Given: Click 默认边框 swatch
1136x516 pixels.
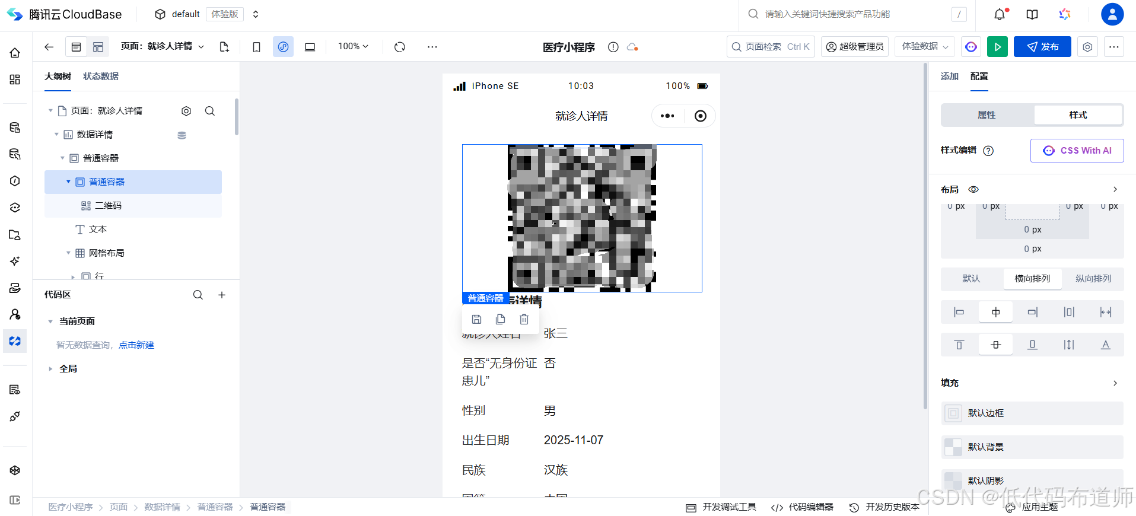Looking at the screenshot, I should [x=953, y=413].
